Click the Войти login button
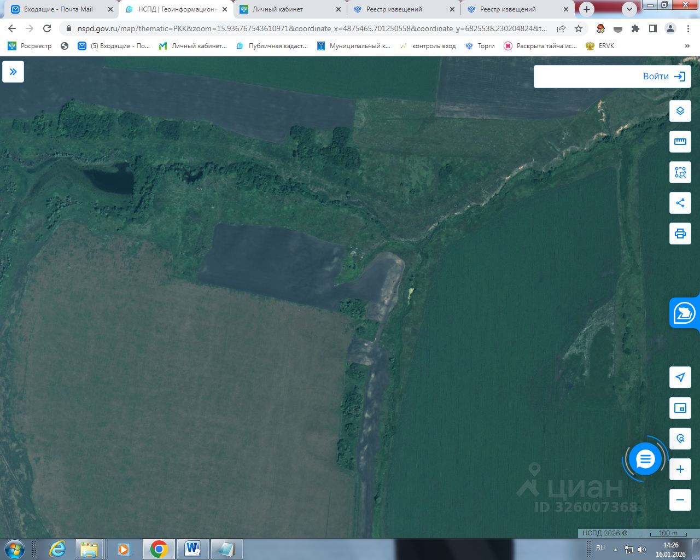The width and height of the screenshot is (700, 560). click(x=664, y=77)
